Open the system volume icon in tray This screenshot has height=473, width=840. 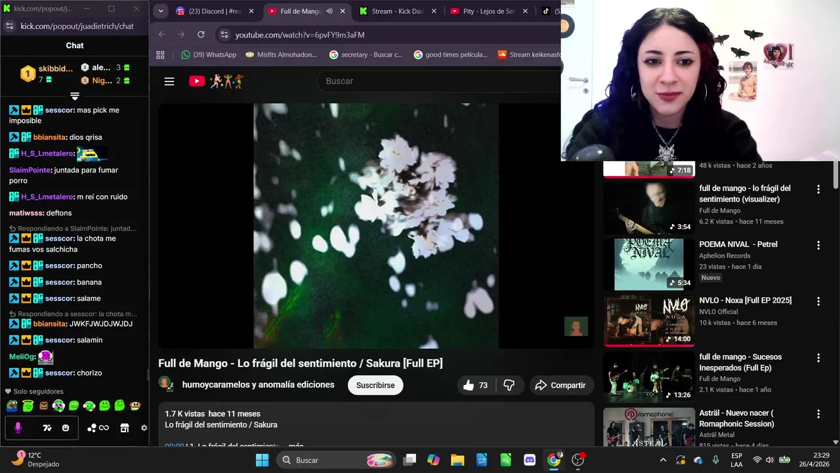(770, 460)
